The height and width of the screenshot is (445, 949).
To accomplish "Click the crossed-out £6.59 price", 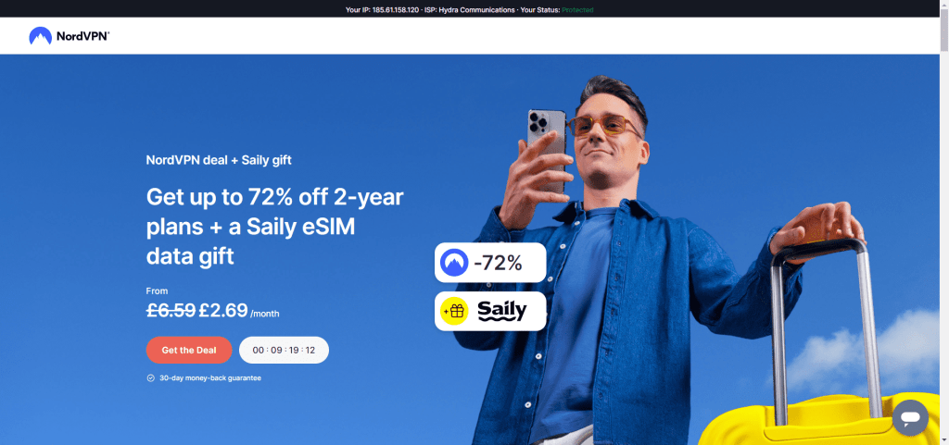I will [x=171, y=310].
